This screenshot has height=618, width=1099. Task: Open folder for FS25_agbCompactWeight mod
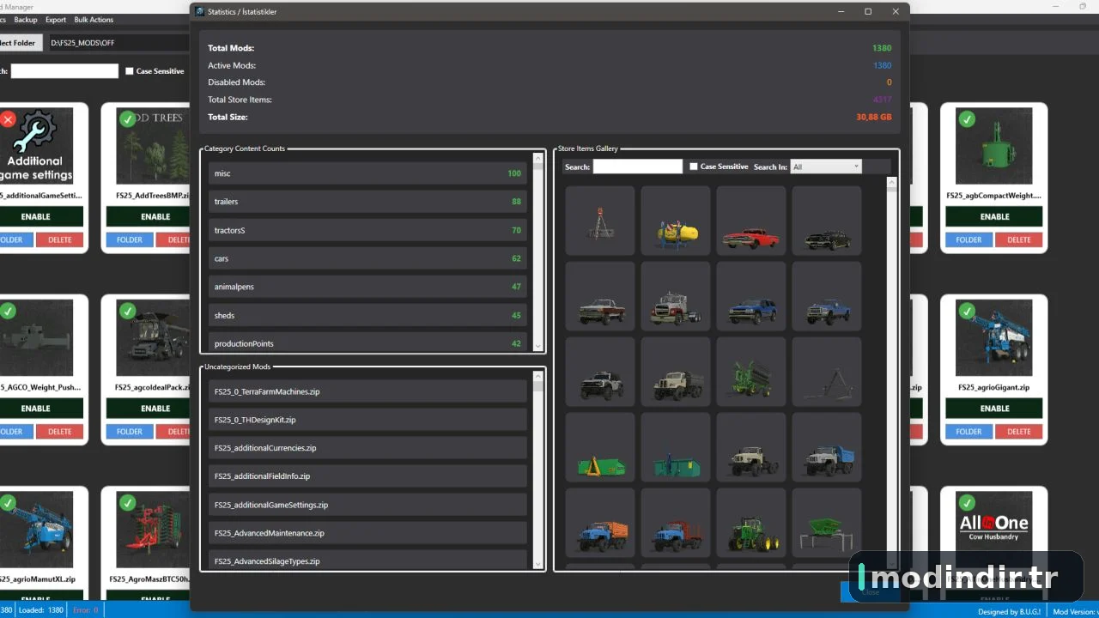[969, 239]
